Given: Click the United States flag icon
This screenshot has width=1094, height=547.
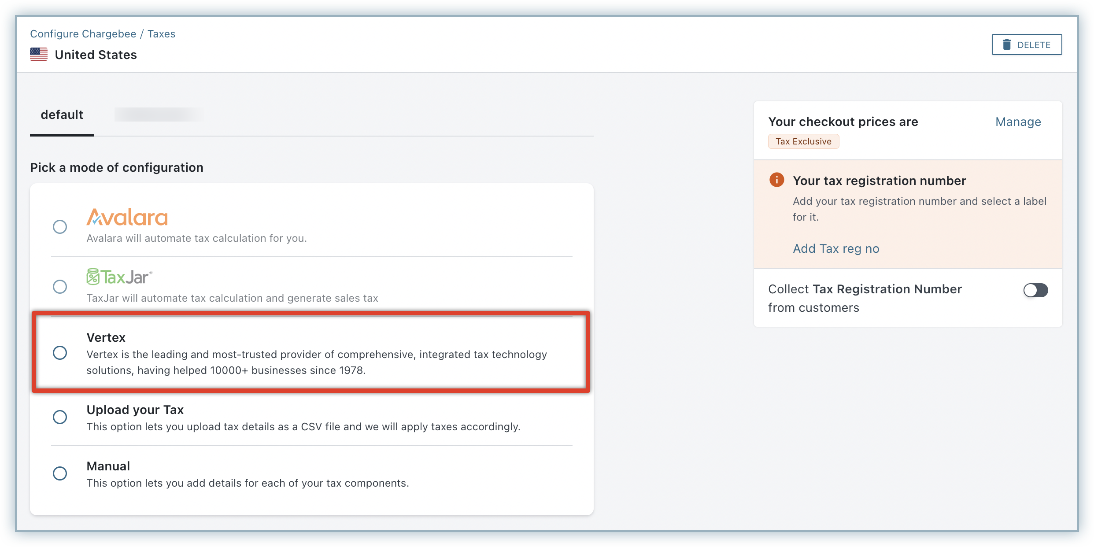Looking at the screenshot, I should (x=39, y=55).
